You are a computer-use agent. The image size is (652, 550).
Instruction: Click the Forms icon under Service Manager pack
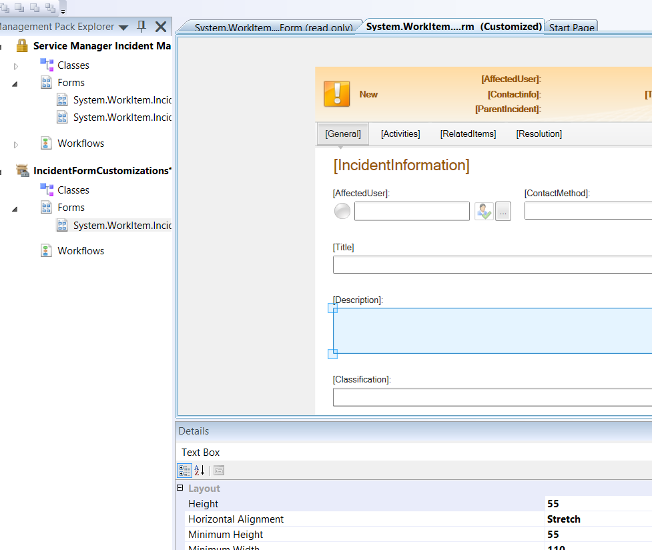point(47,82)
